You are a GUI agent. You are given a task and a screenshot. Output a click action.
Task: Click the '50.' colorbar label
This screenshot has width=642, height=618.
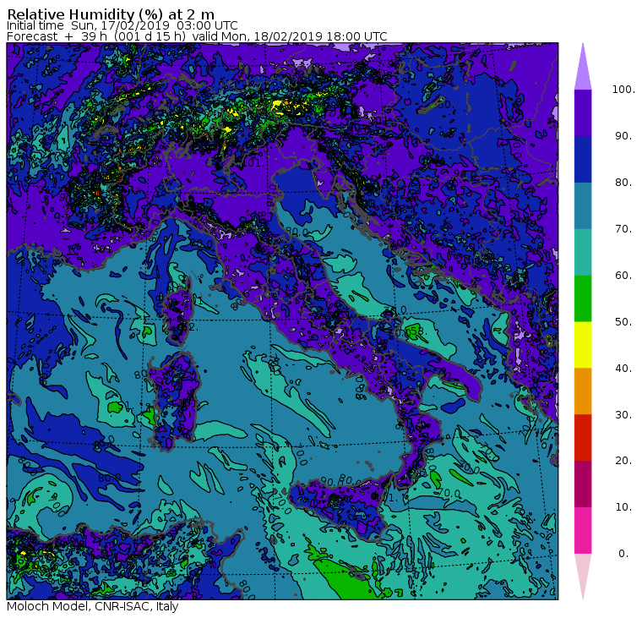[623, 322]
